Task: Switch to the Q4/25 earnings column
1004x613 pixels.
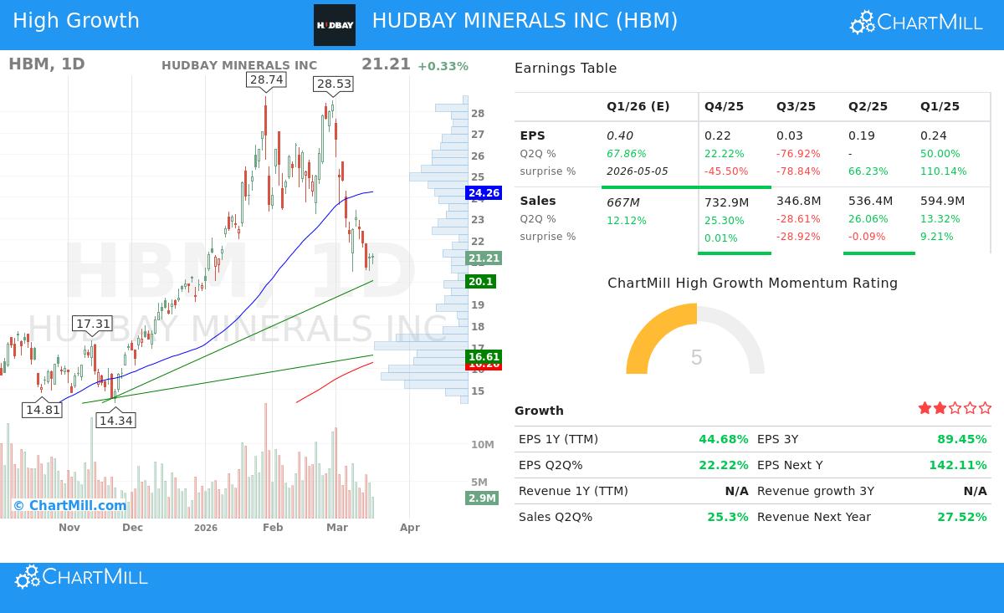Action: pos(724,106)
